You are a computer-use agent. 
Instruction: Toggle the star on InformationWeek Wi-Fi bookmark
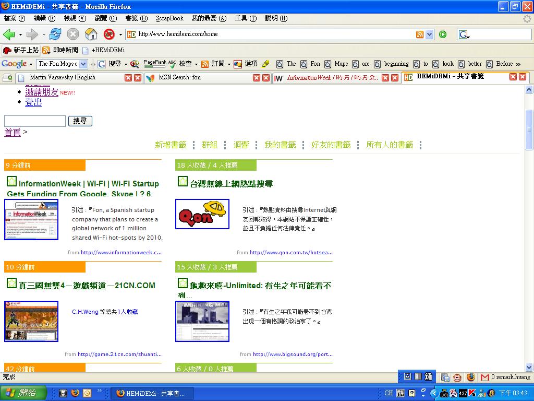pos(11,182)
